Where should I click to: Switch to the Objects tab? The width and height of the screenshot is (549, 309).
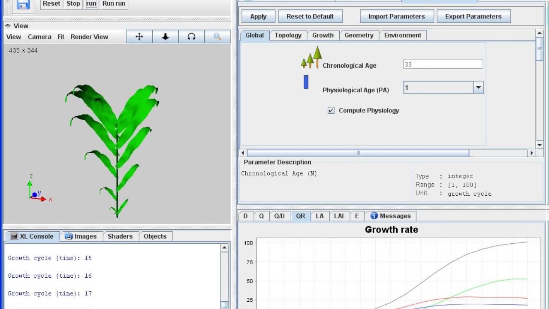click(x=155, y=236)
